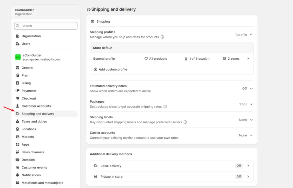Select Taxes and duties in sidebar
293x188 pixels.
[x=45, y=121]
